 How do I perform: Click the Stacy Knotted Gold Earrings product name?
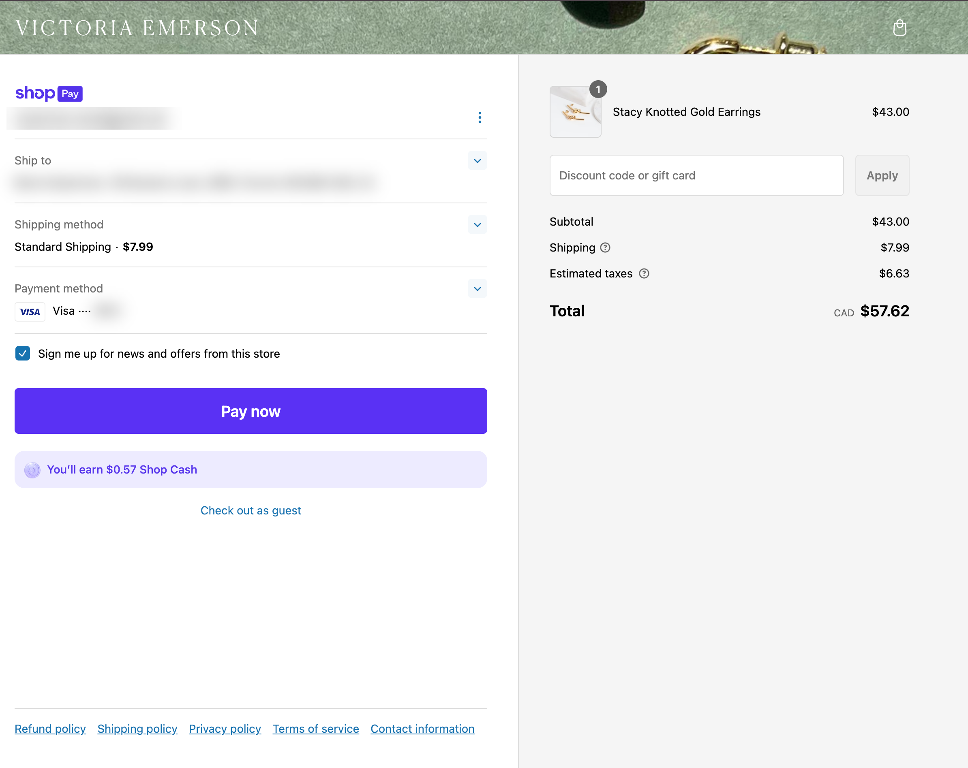[x=687, y=112]
